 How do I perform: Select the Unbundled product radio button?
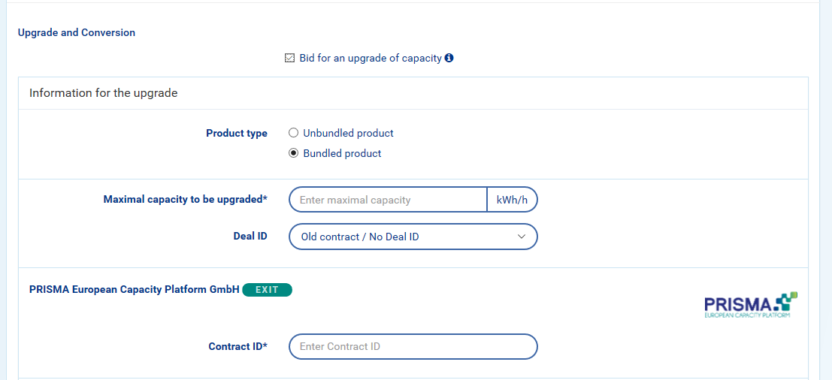pyautogui.click(x=294, y=133)
